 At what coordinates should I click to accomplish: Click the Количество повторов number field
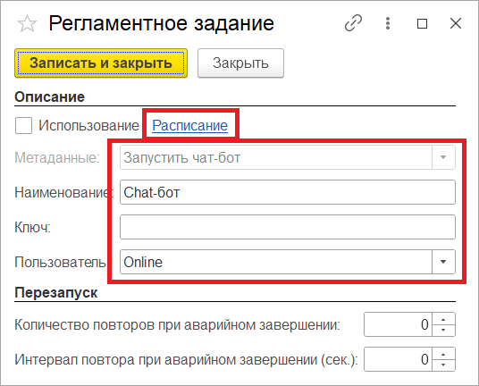point(398,324)
